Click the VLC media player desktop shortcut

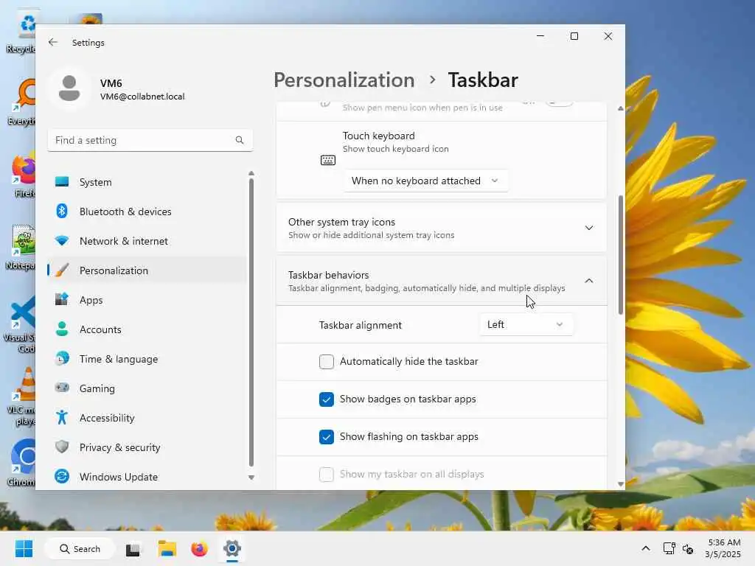(22, 396)
